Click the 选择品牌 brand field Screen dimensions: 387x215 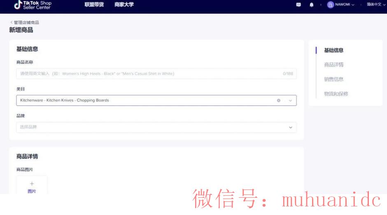pyautogui.click(x=148, y=127)
